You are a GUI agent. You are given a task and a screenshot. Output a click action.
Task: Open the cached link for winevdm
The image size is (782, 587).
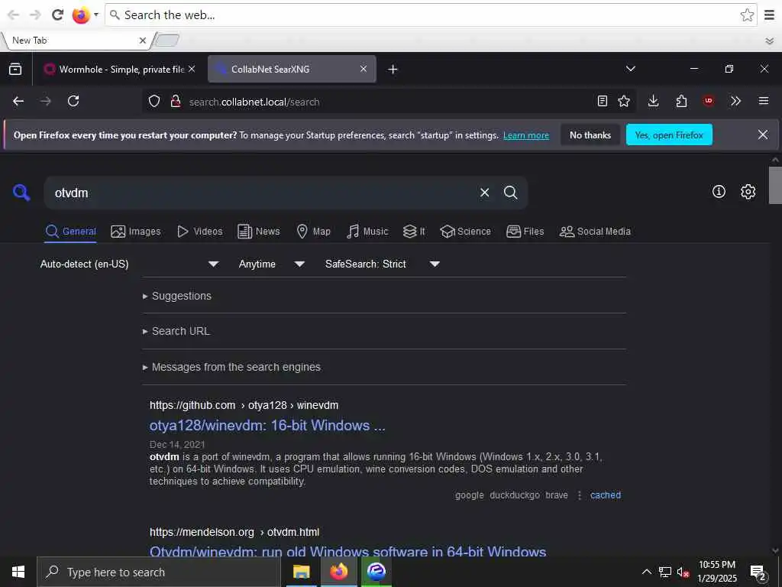pyautogui.click(x=606, y=495)
